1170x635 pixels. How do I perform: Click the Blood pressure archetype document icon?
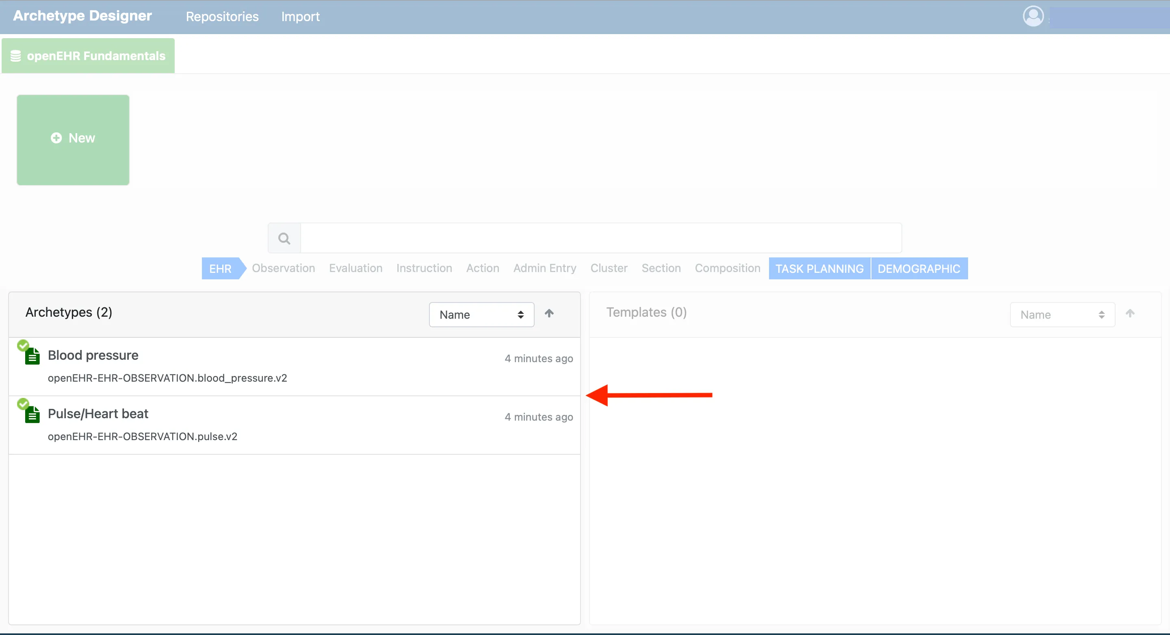[x=32, y=357]
